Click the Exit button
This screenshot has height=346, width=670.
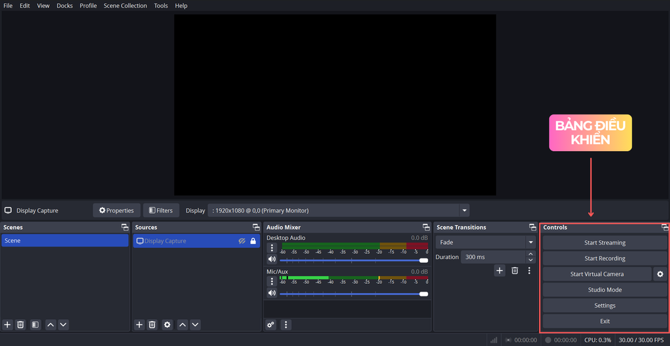pos(605,320)
